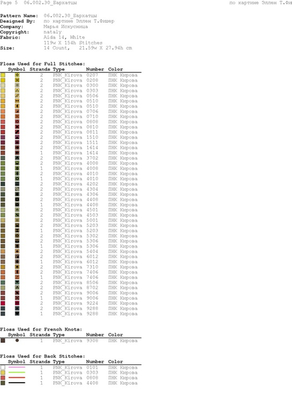Click the floss number 3702
The height and width of the screenshot is (414, 292).
92,158
